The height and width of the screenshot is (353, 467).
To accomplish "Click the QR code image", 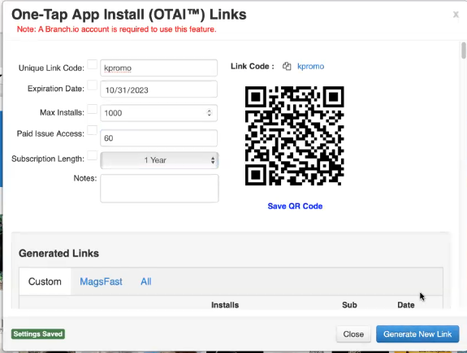I will click(x=295, y=136).
